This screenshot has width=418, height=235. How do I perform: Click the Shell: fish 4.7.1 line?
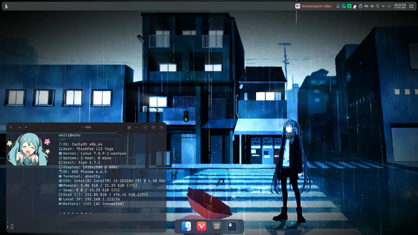(x=80, y=163)
